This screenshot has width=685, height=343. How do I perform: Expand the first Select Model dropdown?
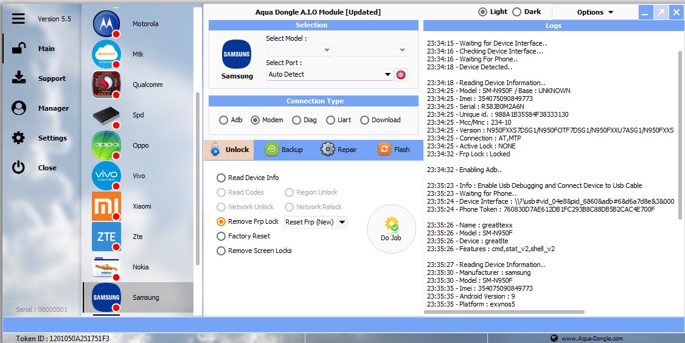pyautogui.click(x=299, y=50)
